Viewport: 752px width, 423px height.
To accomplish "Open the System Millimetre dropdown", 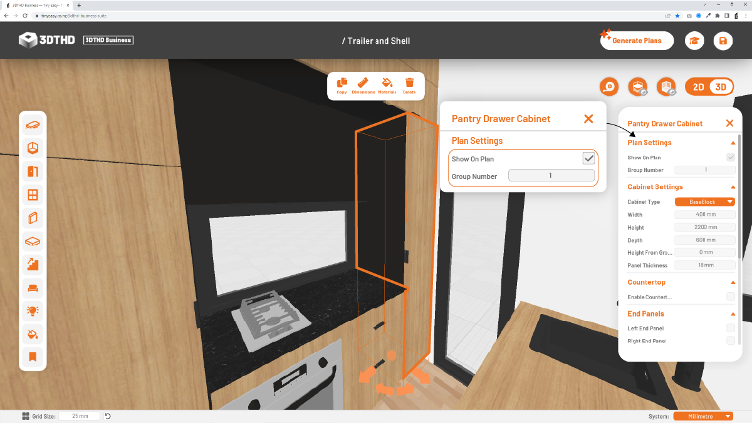I will pyautogui.click(x=703, y=416).
